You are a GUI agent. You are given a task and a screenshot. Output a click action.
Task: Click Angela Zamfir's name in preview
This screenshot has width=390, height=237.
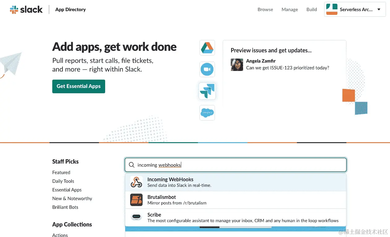click(261, 61)
